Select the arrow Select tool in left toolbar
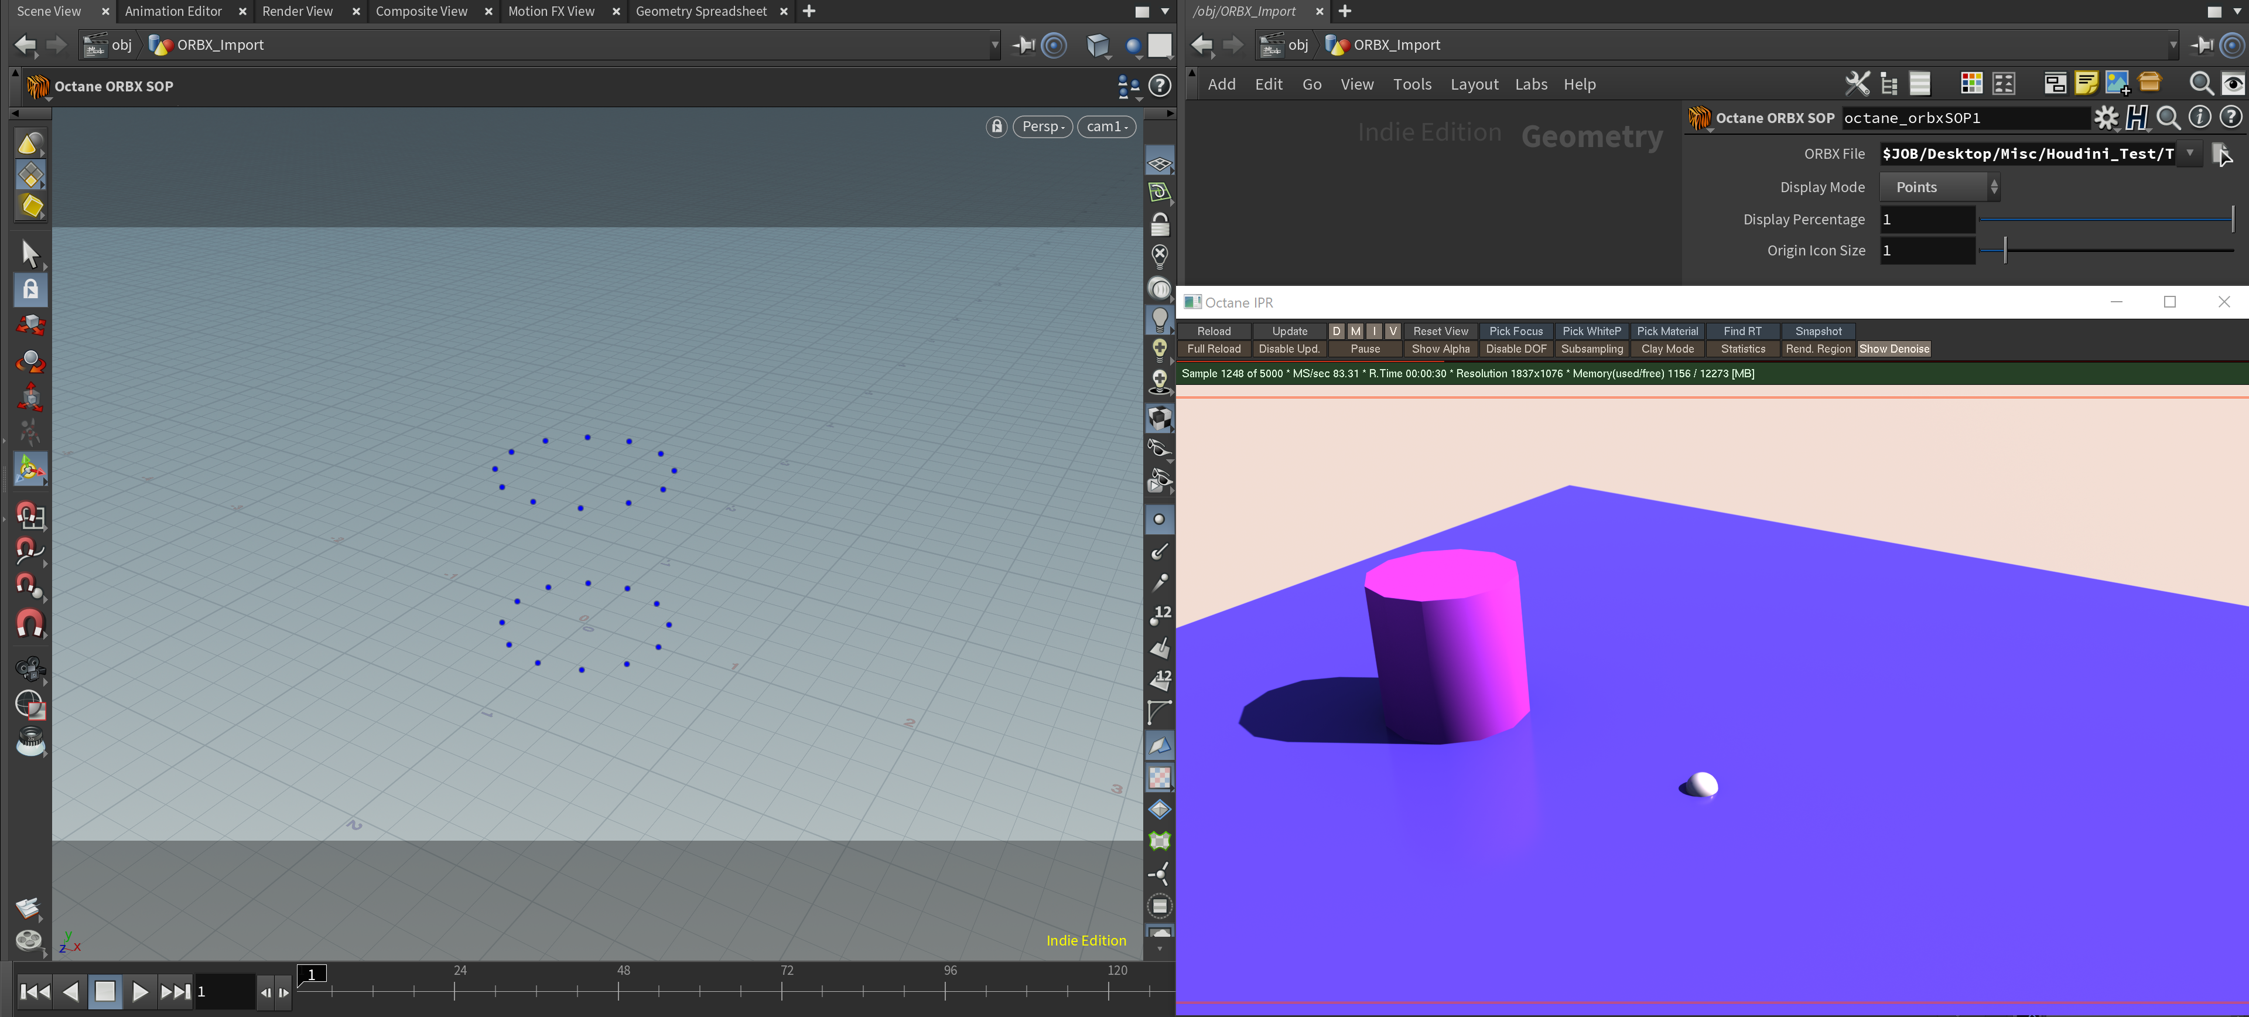The height and width of the screenshot is (1017, 2249). tap(30, 253)
